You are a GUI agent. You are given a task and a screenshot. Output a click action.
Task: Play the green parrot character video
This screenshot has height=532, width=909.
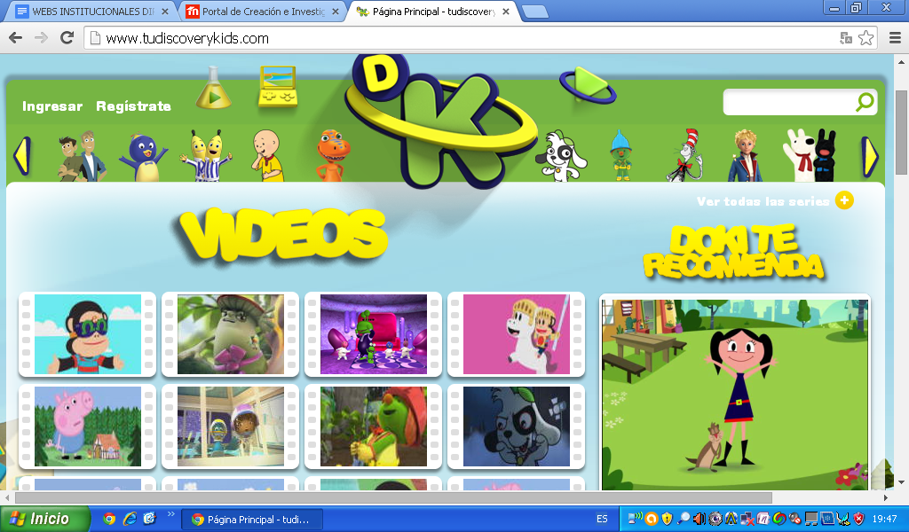coord(374,426)
